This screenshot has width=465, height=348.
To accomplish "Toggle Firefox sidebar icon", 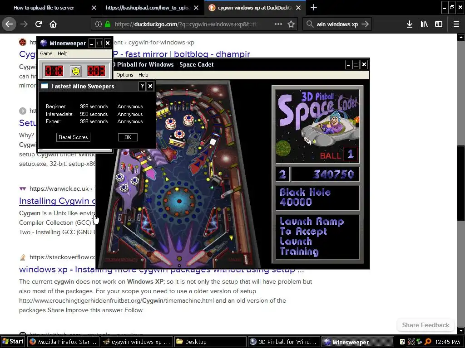I will coord(439,24).
